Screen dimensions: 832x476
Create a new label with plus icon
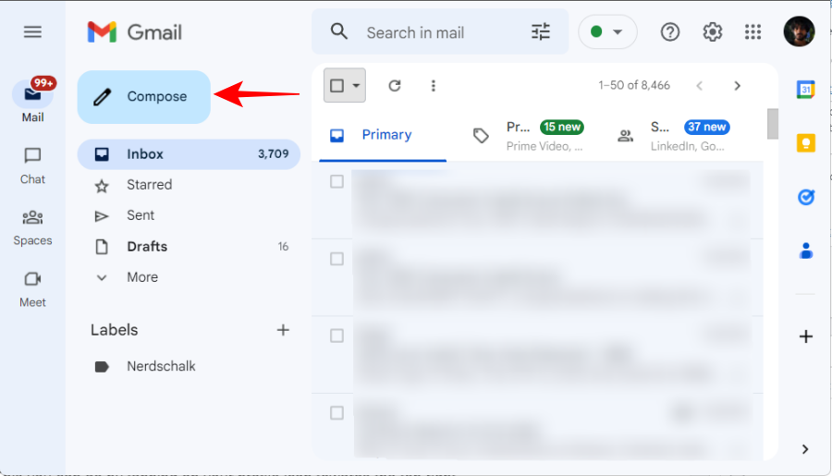[283, 330]
